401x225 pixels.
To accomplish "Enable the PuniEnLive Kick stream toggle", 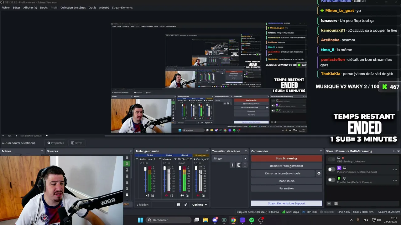I will 331,180.
